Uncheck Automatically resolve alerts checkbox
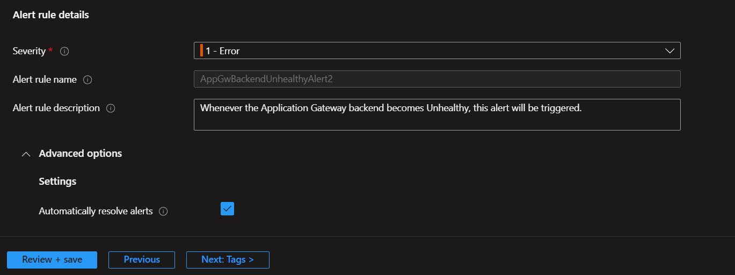The image size is (735, 275). [227, 208]
